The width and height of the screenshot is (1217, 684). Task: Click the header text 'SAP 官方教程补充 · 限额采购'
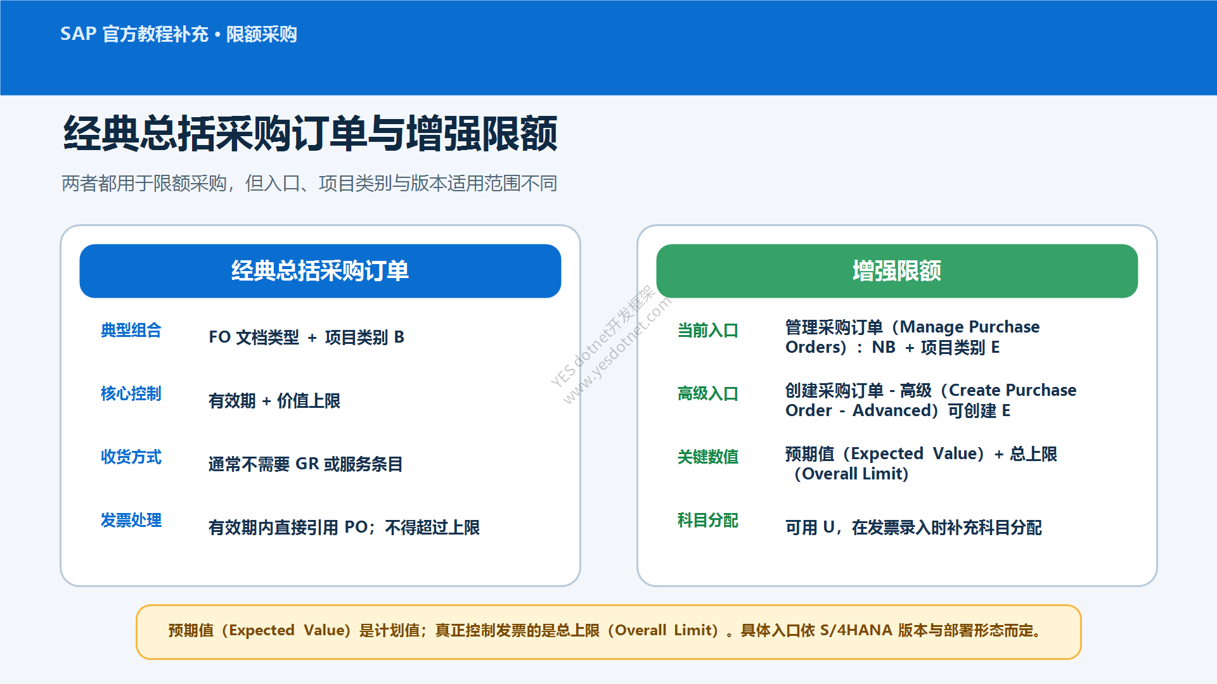click(179, 34)
